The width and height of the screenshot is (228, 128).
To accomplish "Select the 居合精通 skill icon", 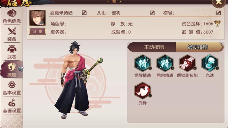I will coord(165,63).
